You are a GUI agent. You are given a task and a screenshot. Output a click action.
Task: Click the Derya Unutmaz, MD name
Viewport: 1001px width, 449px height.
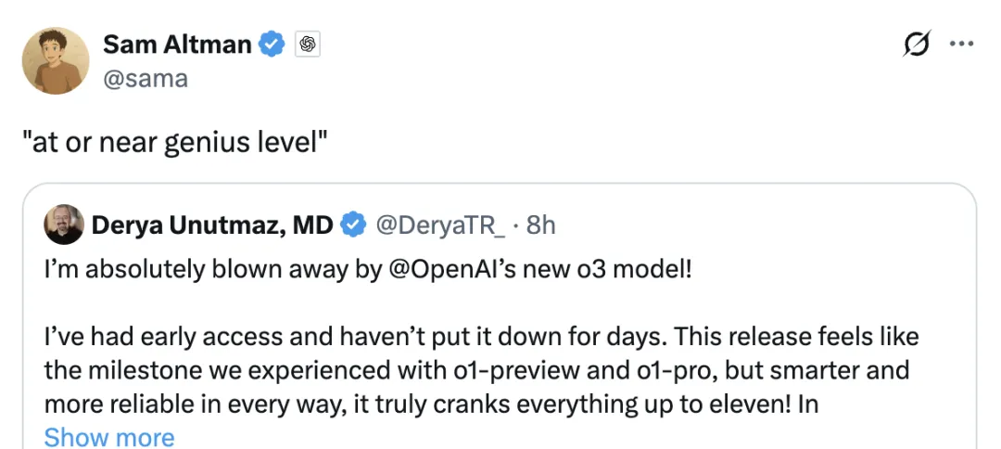pyautogui.click(x=211, y=224)
